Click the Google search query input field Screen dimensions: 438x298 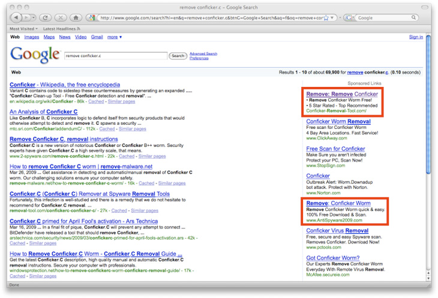pyautogui.click(x=115, y=56)
